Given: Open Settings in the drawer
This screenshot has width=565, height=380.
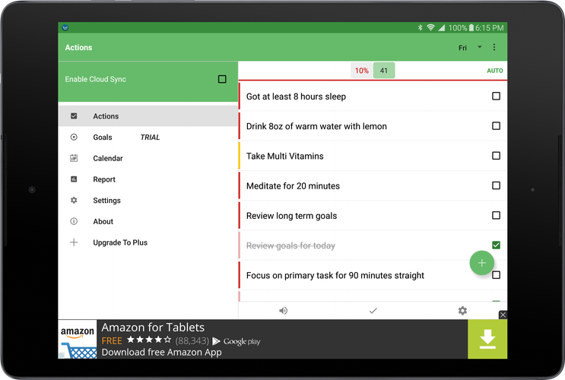Looking at the screenshot, I should (148, 201).
